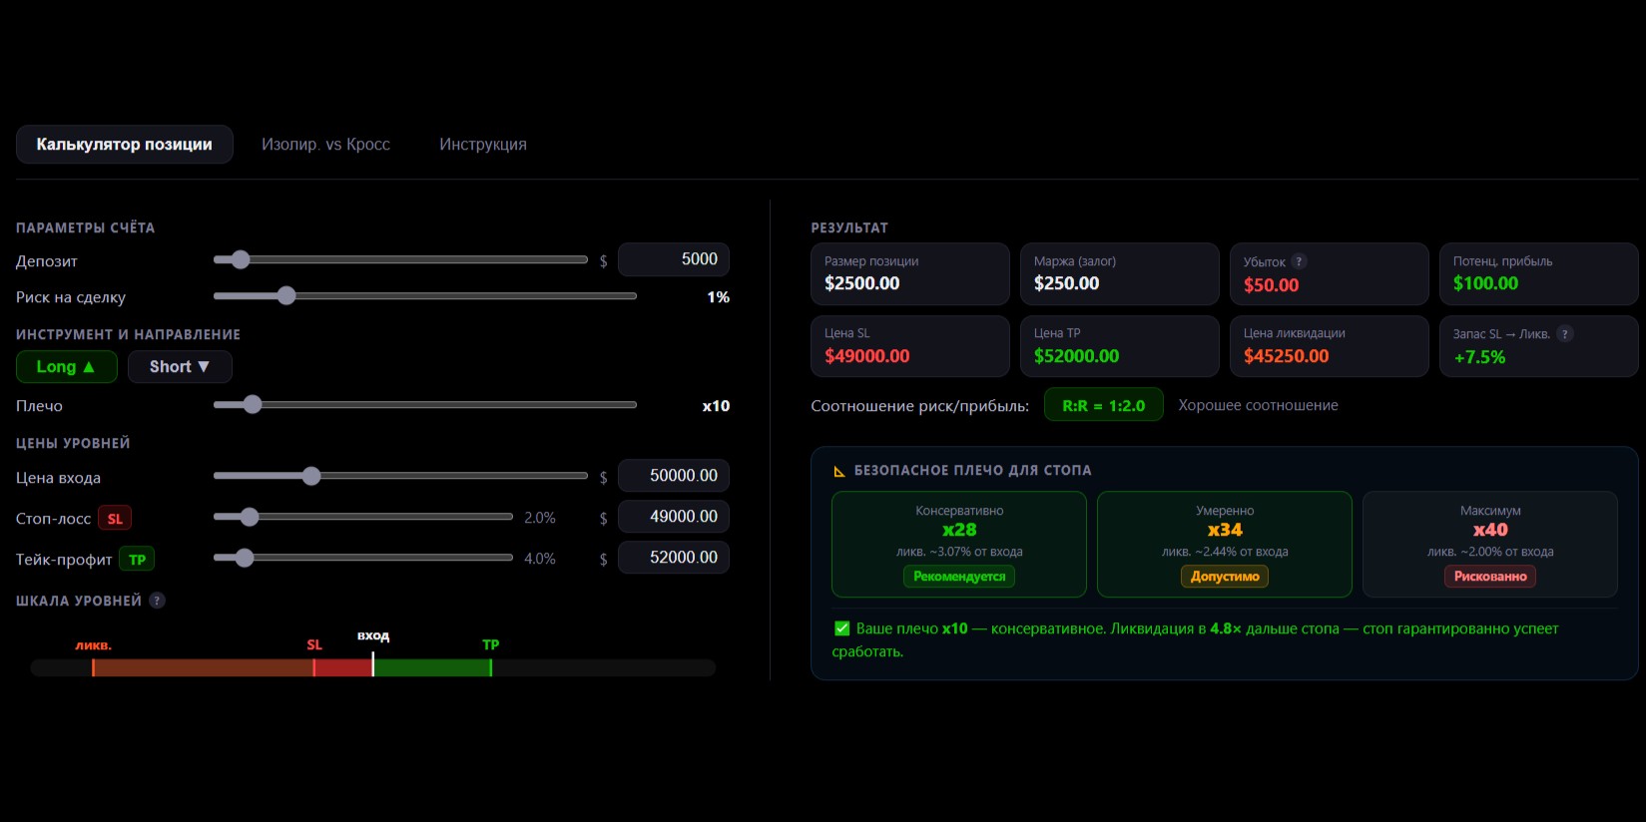Click the Размер позиции value $2500.00

point(862,284)
